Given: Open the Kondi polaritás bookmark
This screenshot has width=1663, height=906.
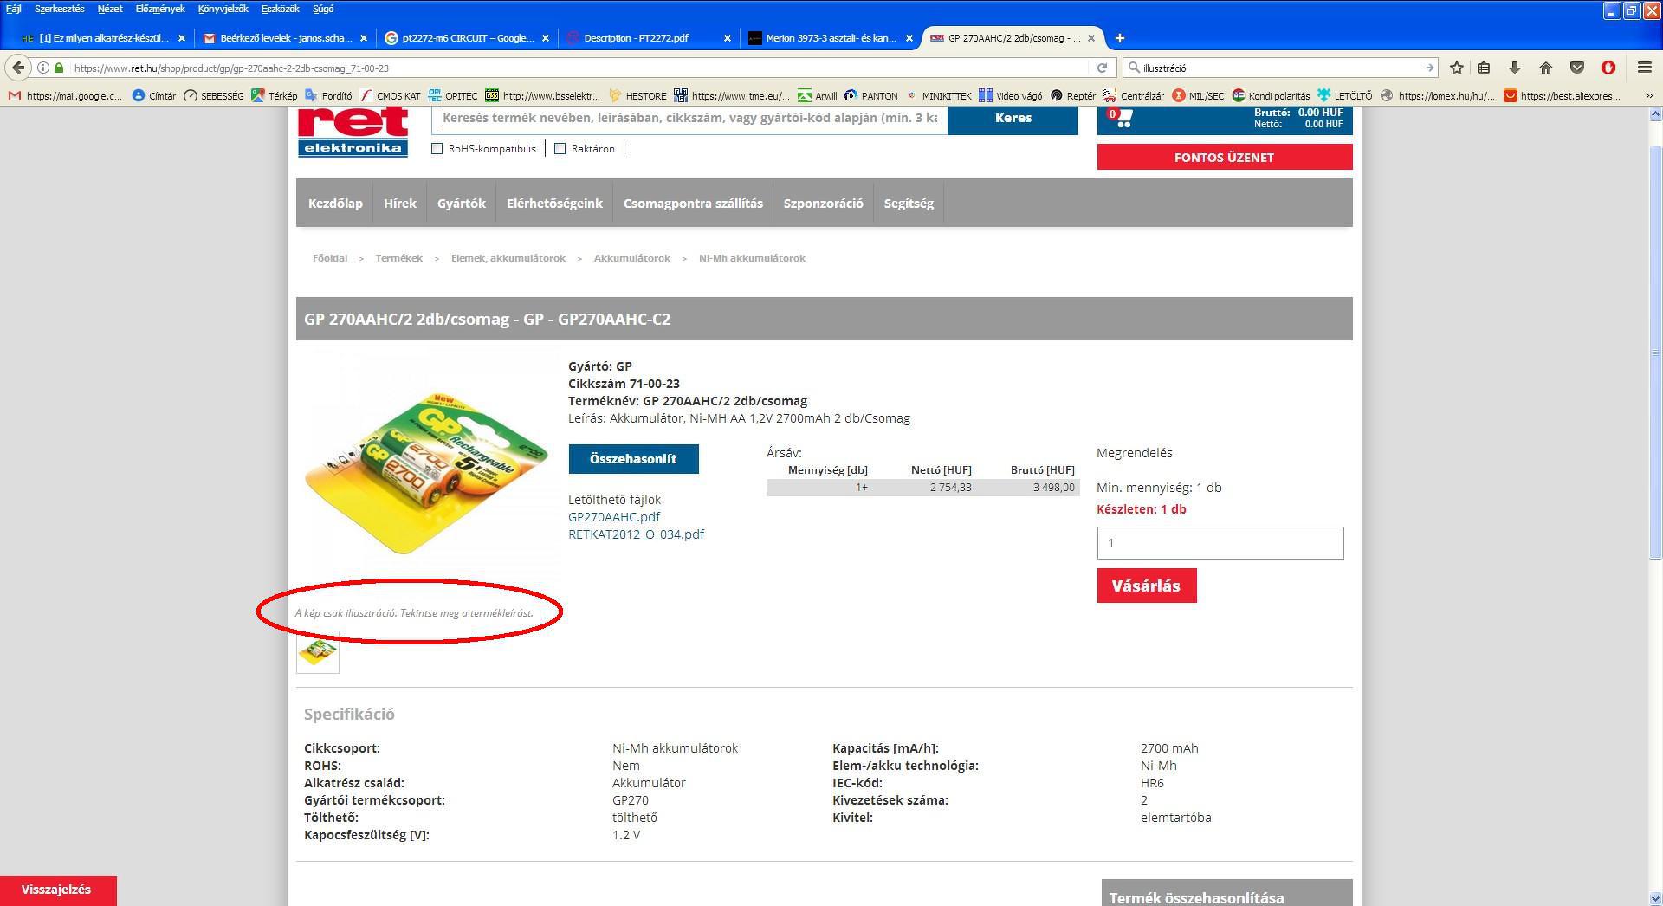Looking at the screenshot, I should click(x=1271, y=96).
